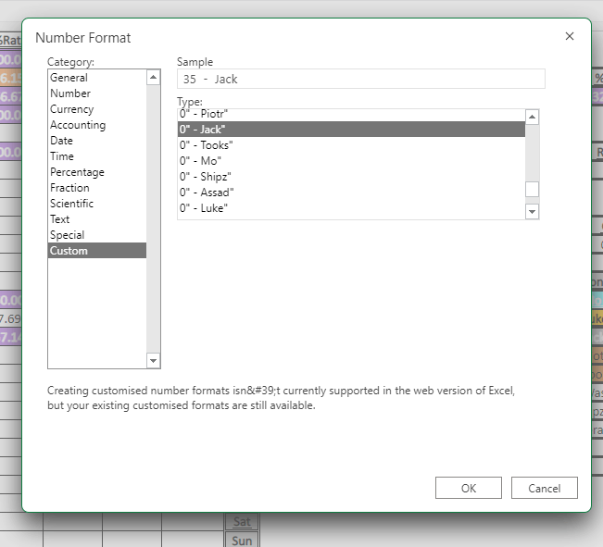Click the Sat cell in the spreadsheet
The width and height of the screenshot is (603, 547).
coord(242,522)
